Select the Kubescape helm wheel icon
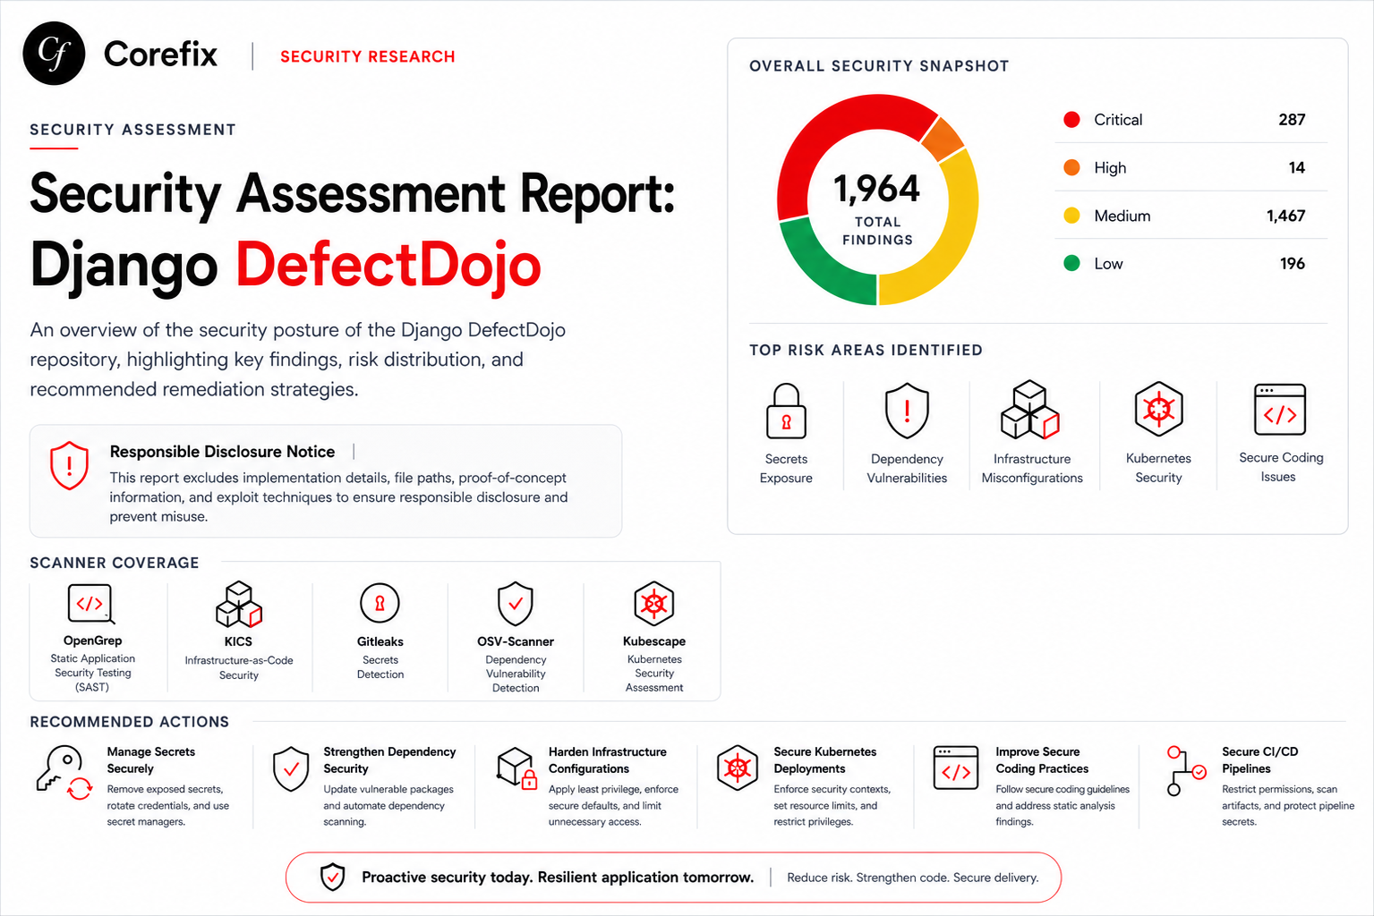Image resolution: width=1374 pixels, height=916 pixels. [654, 604]
